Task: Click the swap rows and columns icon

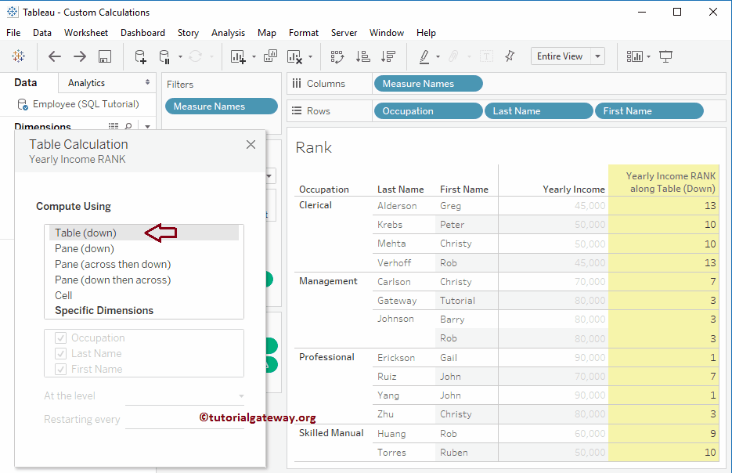Action: [x=337, y=56]
